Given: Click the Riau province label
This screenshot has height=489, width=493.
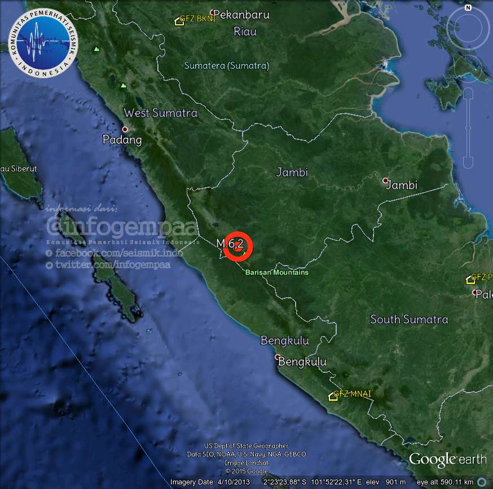Looking at the screenshot, I should [x=245, y=32].
